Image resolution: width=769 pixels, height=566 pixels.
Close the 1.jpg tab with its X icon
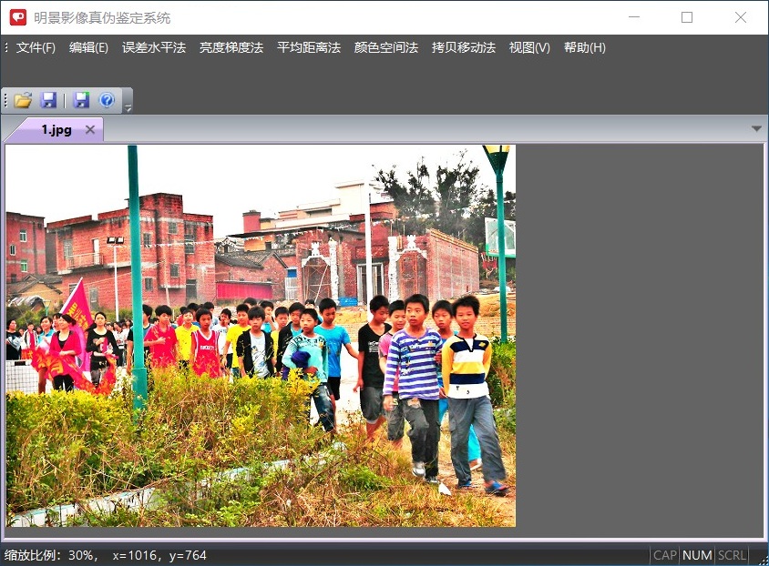point(89,129)
